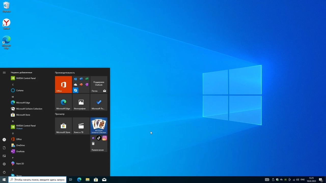Open the notification center icon

pyautogui.click(x=321, y=180)
